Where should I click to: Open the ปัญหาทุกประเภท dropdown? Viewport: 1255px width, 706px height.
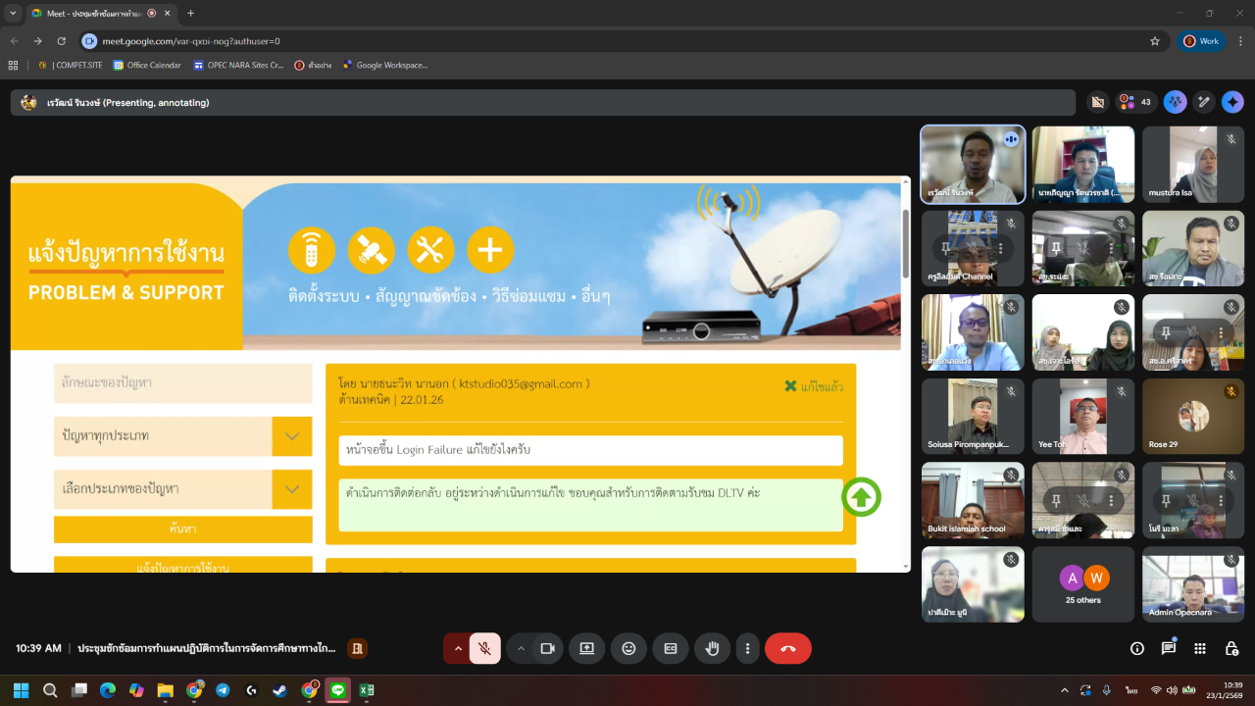point(182,436)
